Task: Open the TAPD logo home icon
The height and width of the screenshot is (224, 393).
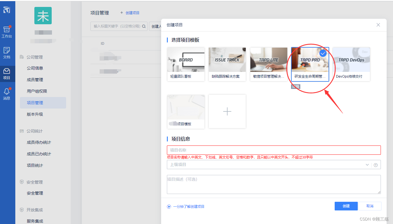Action: (7, 10)
